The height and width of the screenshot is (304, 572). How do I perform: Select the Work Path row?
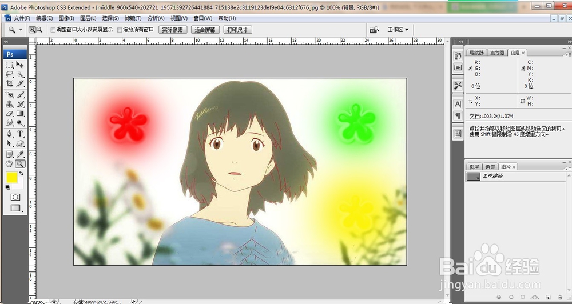[x=517, y=177]
